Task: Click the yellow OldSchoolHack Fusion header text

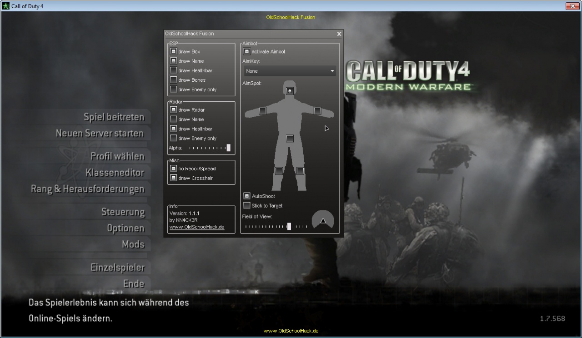Action: click(291, 17)
